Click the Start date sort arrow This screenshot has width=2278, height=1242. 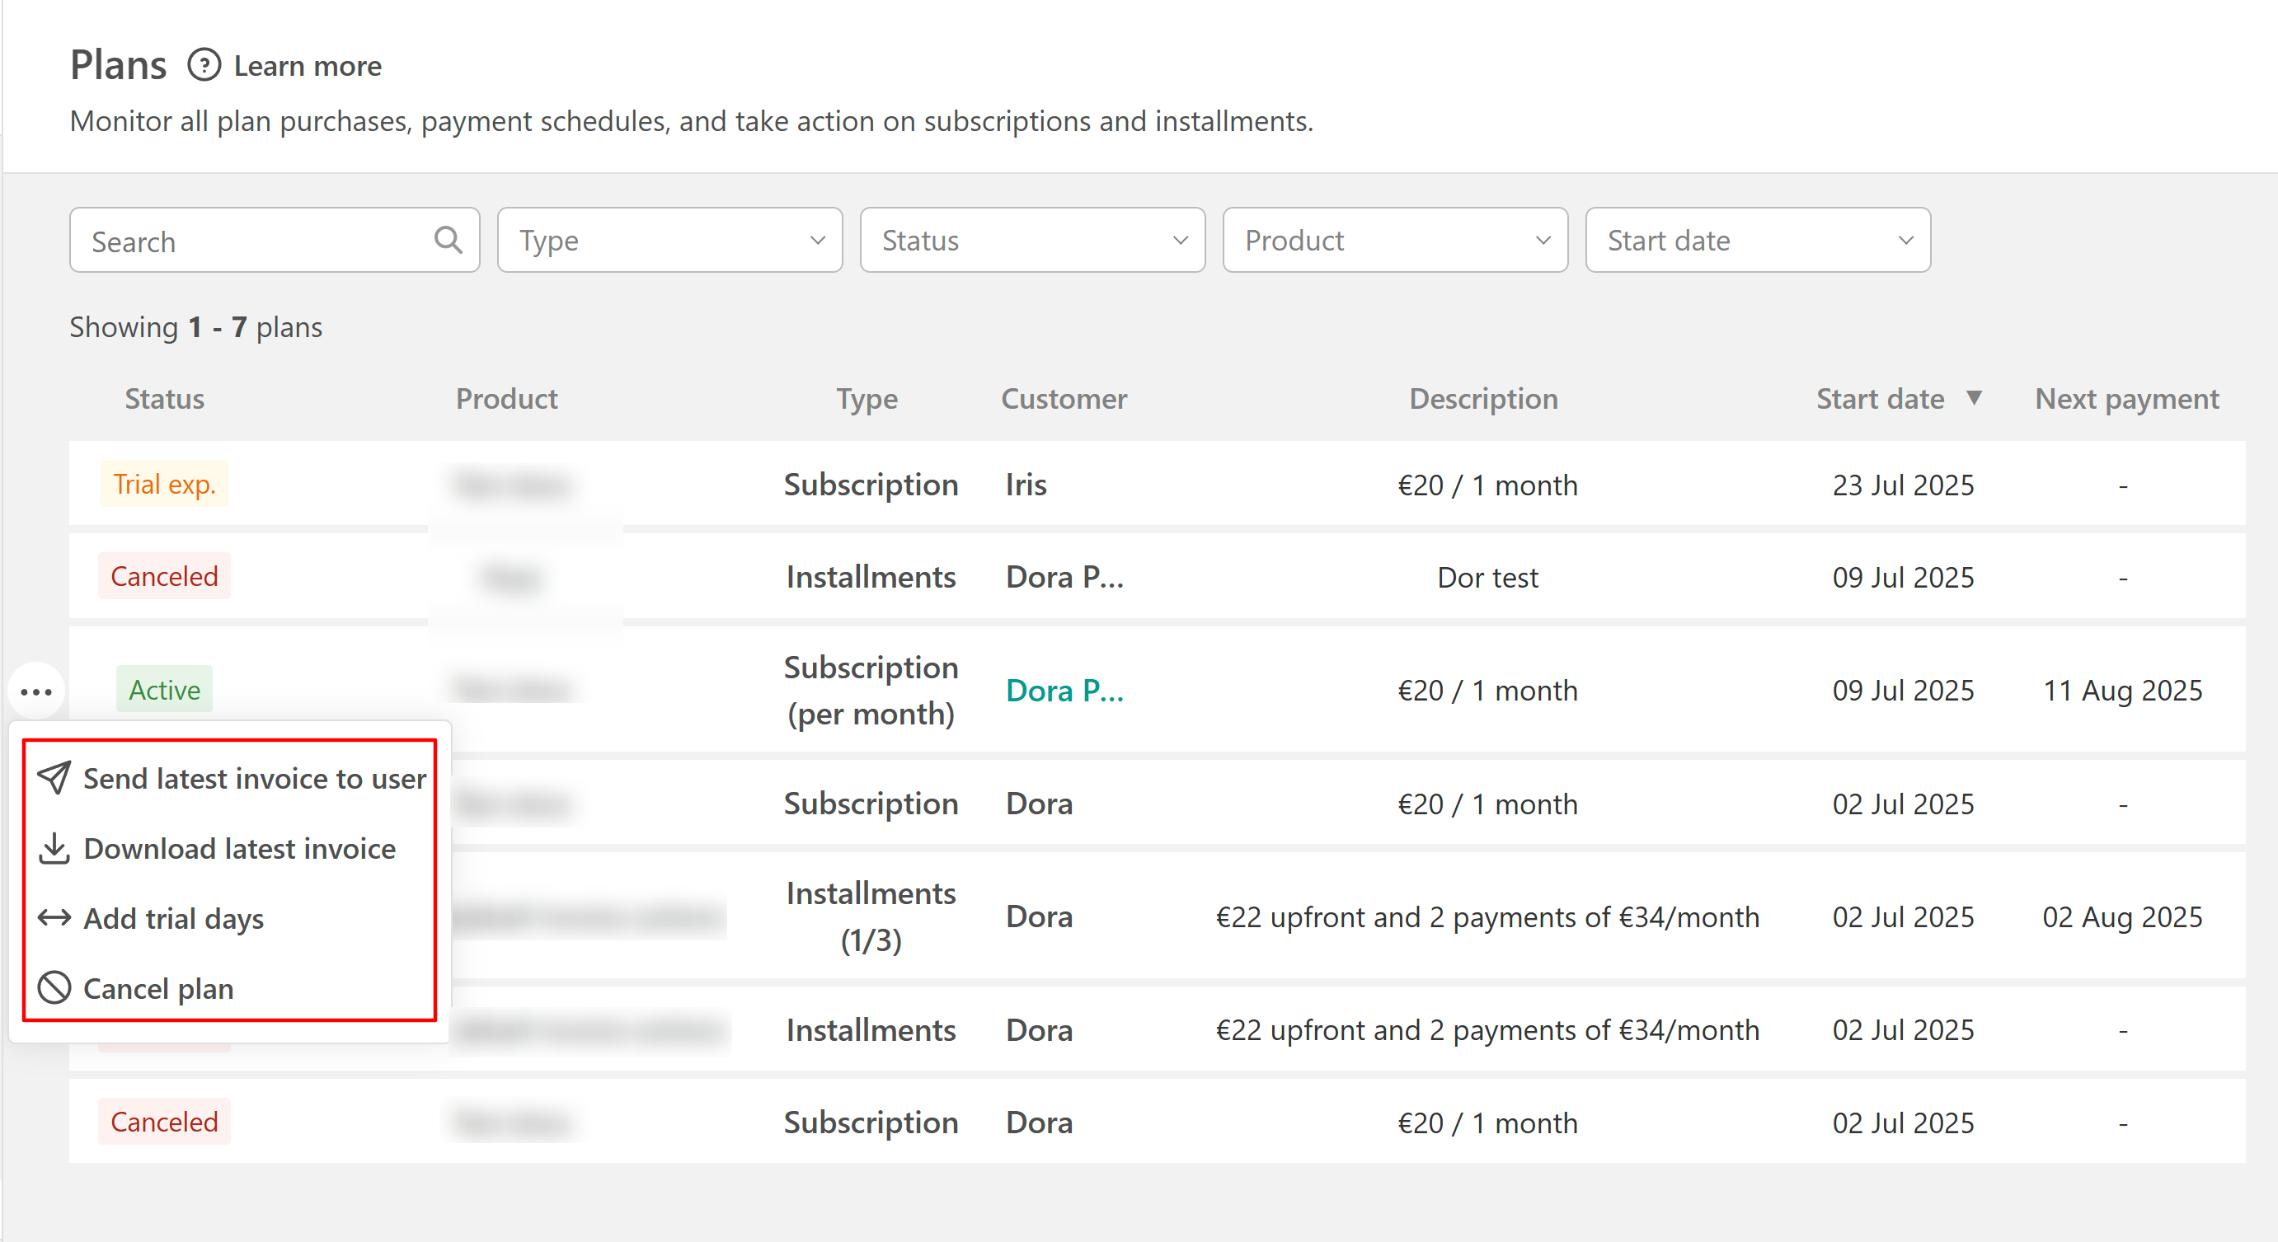click(1974, 398)
